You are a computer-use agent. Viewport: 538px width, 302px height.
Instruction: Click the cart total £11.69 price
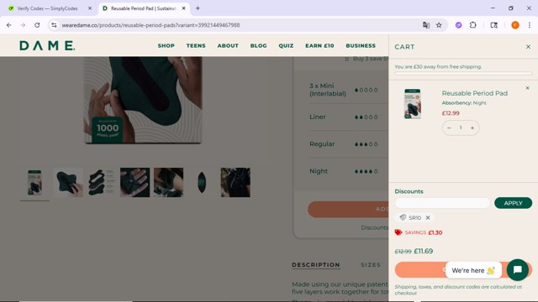coord(423,251)
